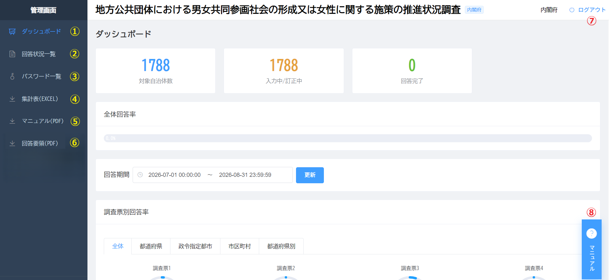Screen dimensions: 609x280
Task: Click the 内閣府 tag beside the title
Action: [474, 10]
